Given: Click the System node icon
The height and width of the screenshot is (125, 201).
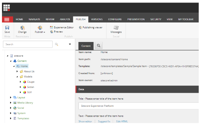Looking at the screenshot, I should coord(15,113).
